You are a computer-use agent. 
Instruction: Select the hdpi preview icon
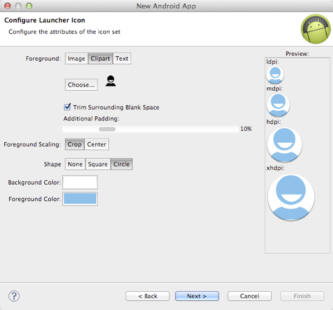click(285, 145)
